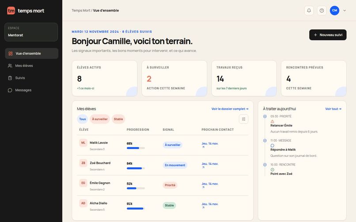This screenshot has height=222, width=356.
Task: Click Temps Mort breadcrumb link
Action: coord(81,11)
